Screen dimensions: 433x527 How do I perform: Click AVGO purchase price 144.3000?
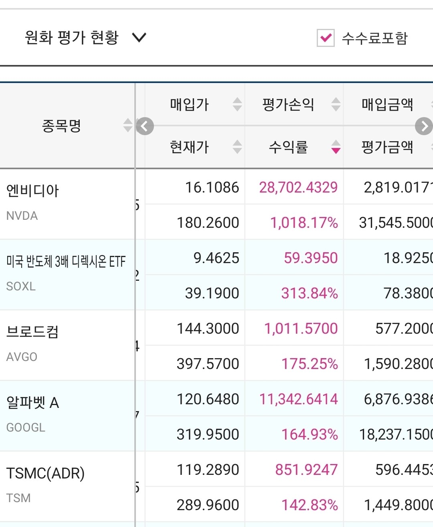coord(208,328)
